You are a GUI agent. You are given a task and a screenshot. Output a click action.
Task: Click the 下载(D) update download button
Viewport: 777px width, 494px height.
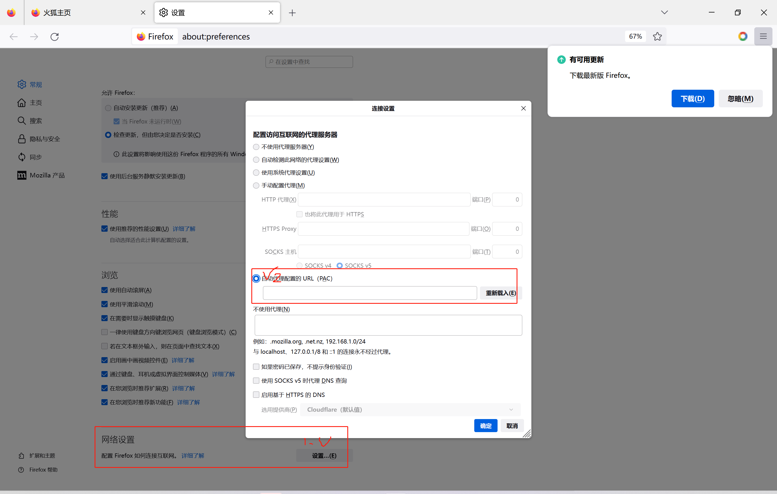point(692,99)
